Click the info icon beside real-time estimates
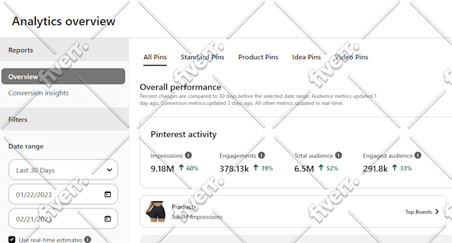452x243 pixels. click(x=88, y=240)
